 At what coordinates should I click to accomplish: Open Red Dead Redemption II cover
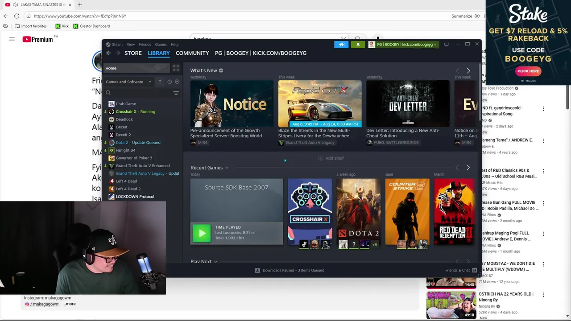[454, 212]
